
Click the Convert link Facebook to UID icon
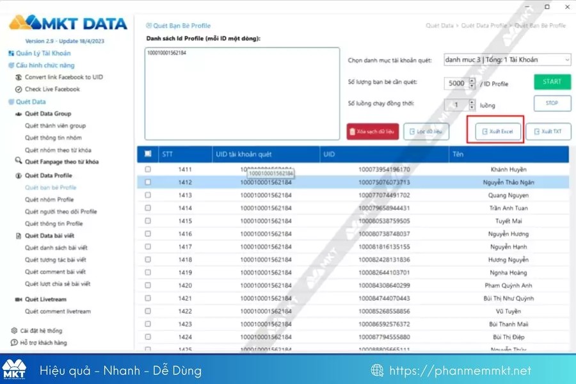click(x=19, y=77)
